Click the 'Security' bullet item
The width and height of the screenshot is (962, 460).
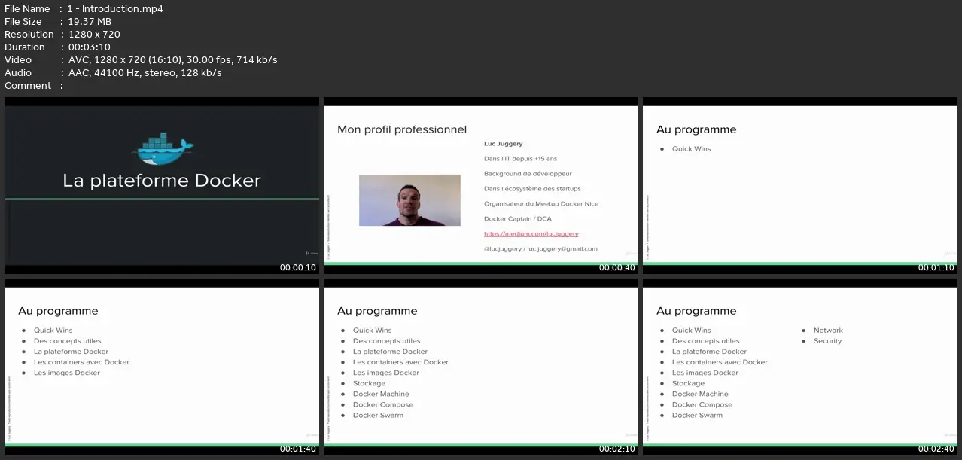coord(827,341)
